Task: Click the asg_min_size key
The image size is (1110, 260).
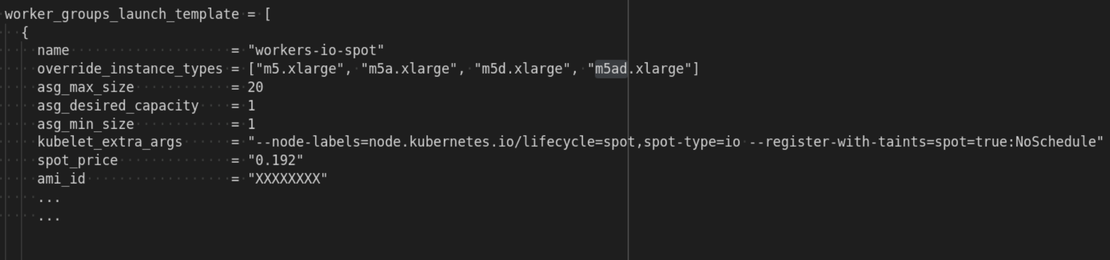Action: pyautogui.click(x=85, y=124)
